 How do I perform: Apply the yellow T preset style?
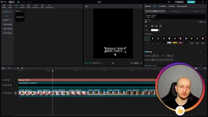pyautogui.click(x=164, y=39)
